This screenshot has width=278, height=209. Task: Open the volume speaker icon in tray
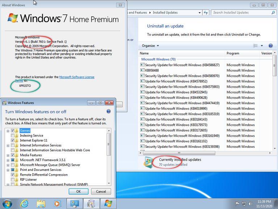pos(250,204)
